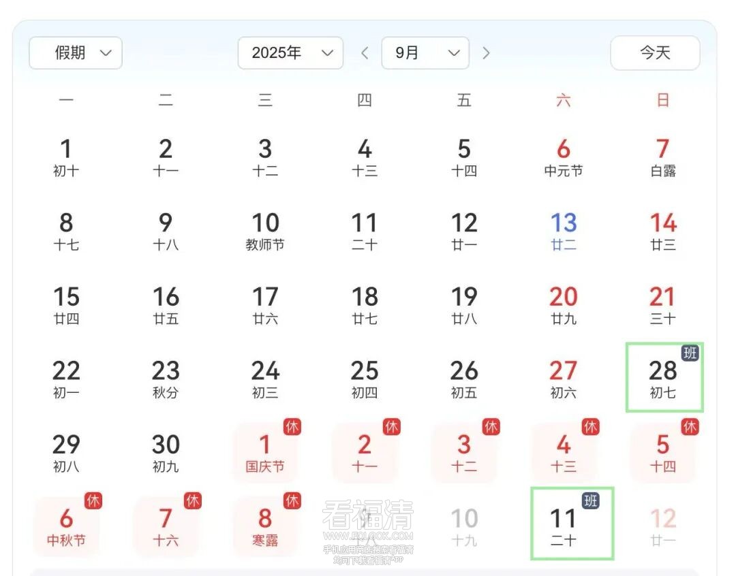Select September 6 中元节 date
This screenshot has height=576, width=736.
(x=564, y=157)
